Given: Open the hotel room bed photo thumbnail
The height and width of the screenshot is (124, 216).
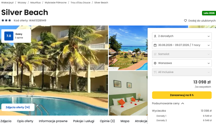Looking at the screenshot, I should (128, 93).
